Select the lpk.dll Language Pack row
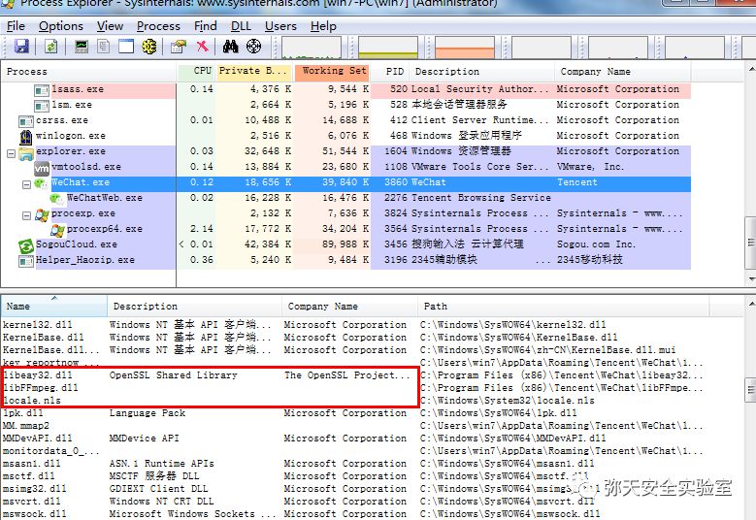This screenshot has width=756, height=520. tap(353, 412)
